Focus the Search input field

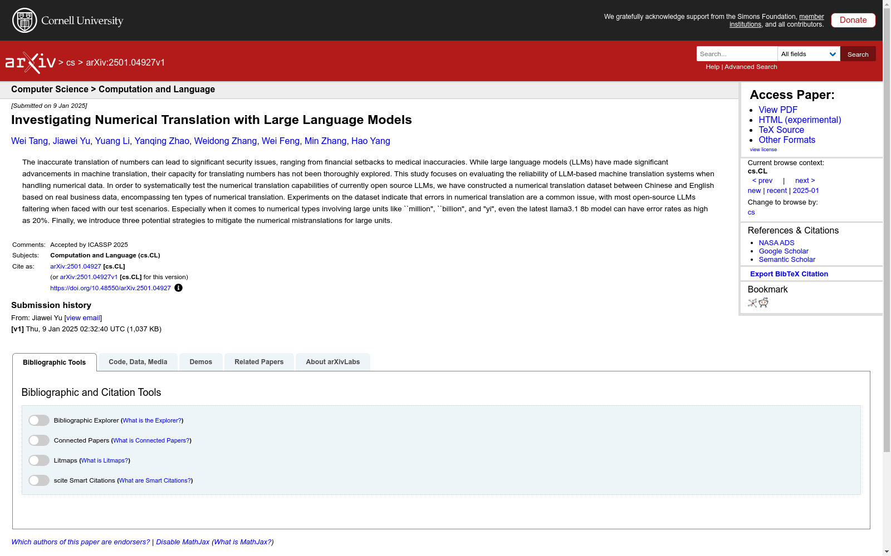point(737,54)
